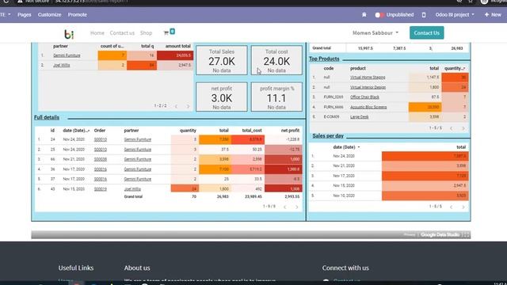Click the net profit column header

290,131
